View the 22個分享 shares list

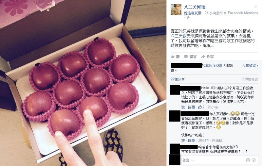pos(178,79)
